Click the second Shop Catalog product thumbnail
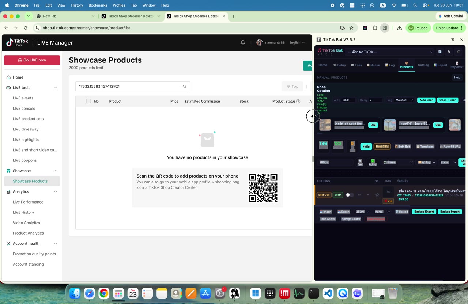This screenshot has width=468, height=304. (390, 125)
